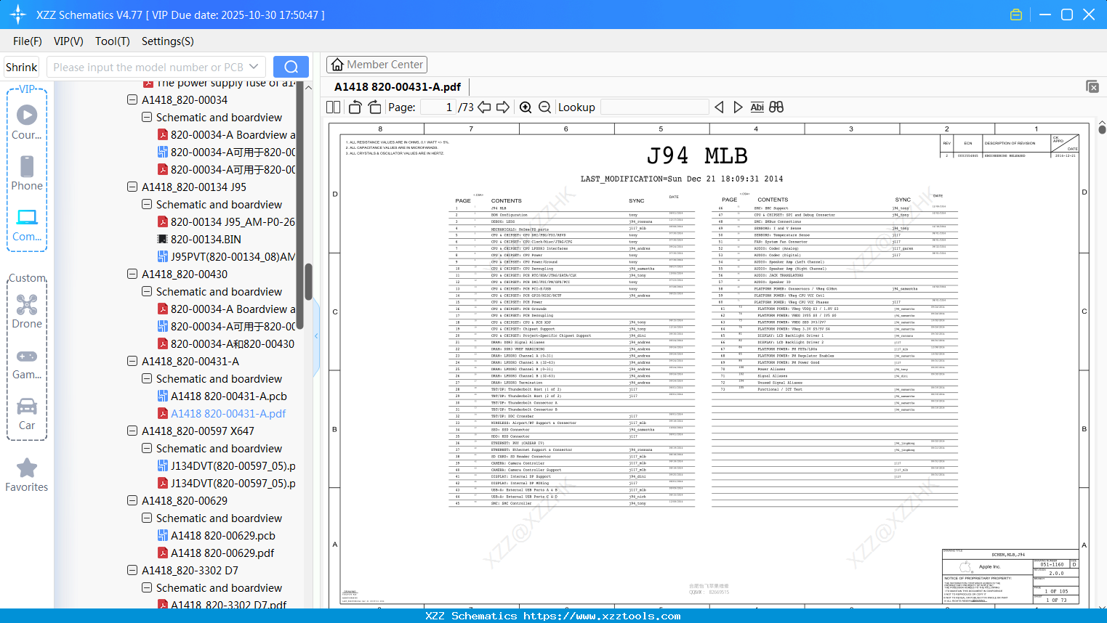Toggle two-page split view icon
1107x623 pixels.
coord(334,107)
